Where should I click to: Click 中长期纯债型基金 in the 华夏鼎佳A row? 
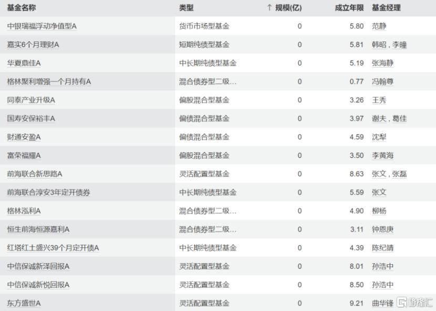coord(208,63)
